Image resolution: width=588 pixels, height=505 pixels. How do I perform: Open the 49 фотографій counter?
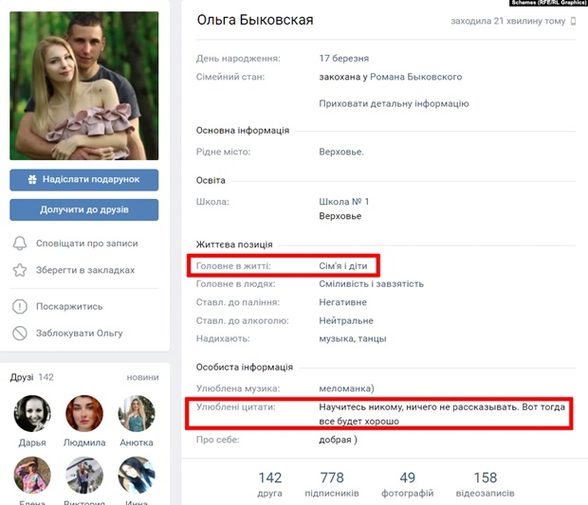point(408,484)
